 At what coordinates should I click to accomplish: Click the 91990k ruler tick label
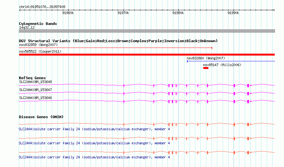[x=233, y=13]
